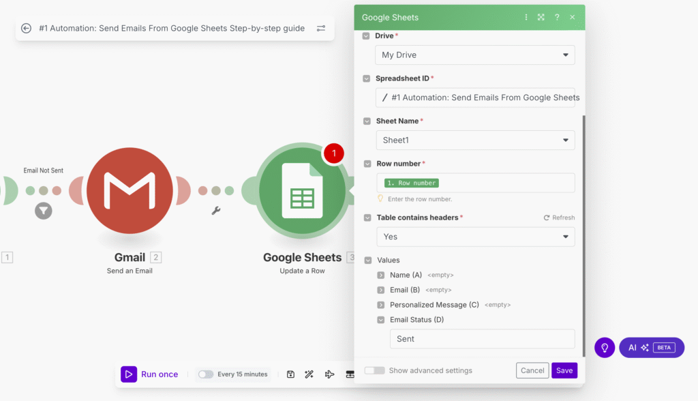The width and height of the screenshot is (698, 401).
Task: Open the Gmail module circle
Action: [x=130, y=190]
